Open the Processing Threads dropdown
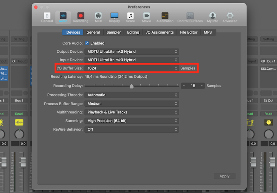The image size is (277, 193). tap(132, 95)
